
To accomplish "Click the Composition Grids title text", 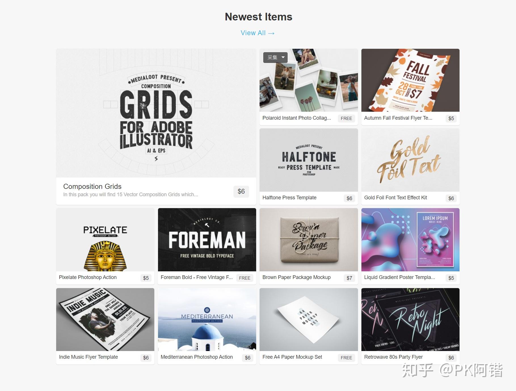I will pos(92,186).
